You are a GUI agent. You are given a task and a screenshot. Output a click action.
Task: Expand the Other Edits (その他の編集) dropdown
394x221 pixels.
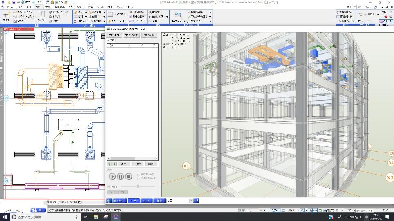click(105, 21)
